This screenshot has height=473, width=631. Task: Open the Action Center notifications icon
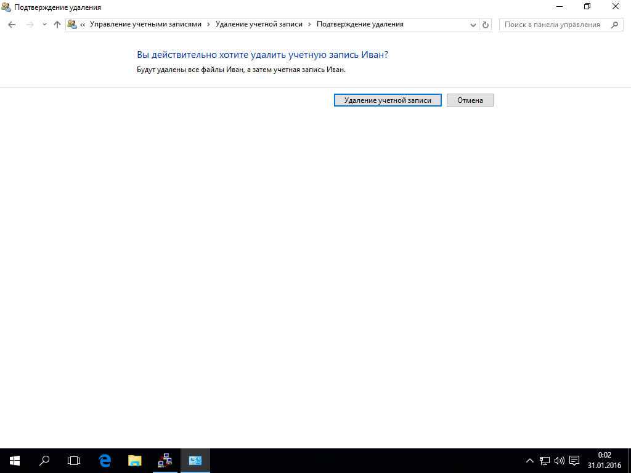pyautogui.click(x=574, y=461)
